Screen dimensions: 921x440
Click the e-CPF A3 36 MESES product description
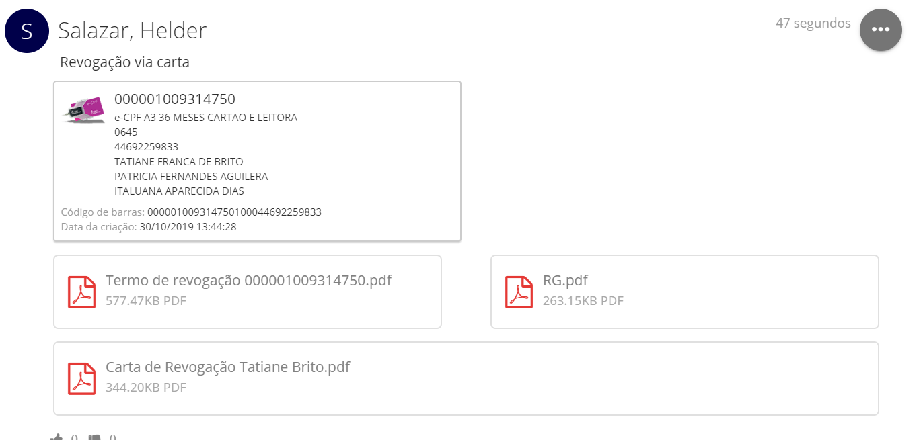(x=206, y=118)
